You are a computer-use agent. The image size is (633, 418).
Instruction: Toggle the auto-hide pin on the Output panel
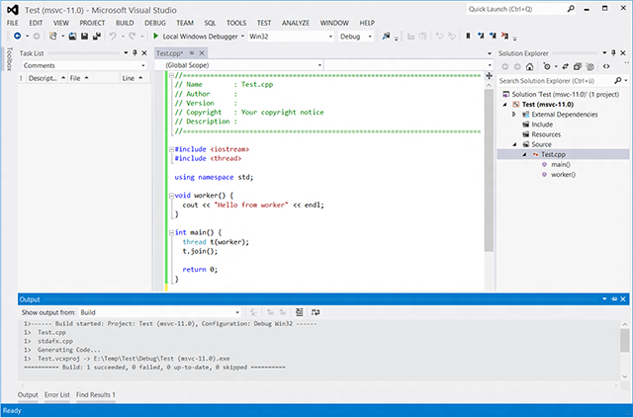(x=612, y=298)
